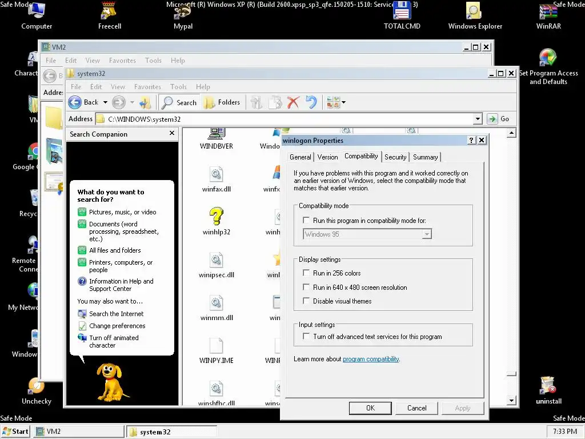The height and width of the screenshot is (439, 585).
Task: Toggle Folders pane in system32 toolbar
Action: 222,102
